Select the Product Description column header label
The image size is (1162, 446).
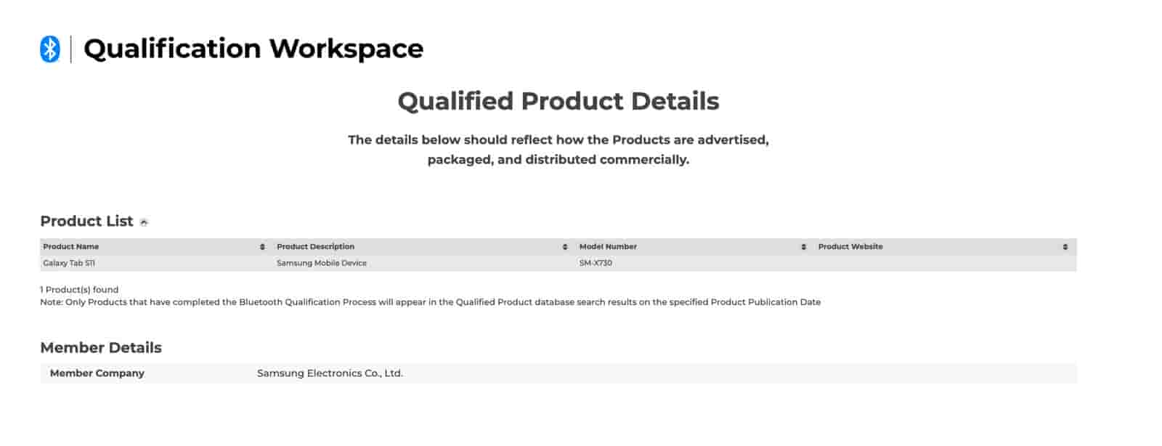315,247
